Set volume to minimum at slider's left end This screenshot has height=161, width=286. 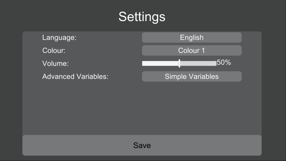(x=143, y=63)
